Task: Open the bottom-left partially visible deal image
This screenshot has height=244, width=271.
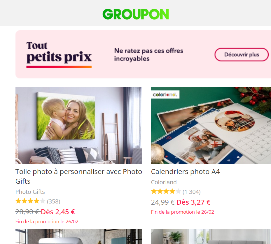Action: 79,237
